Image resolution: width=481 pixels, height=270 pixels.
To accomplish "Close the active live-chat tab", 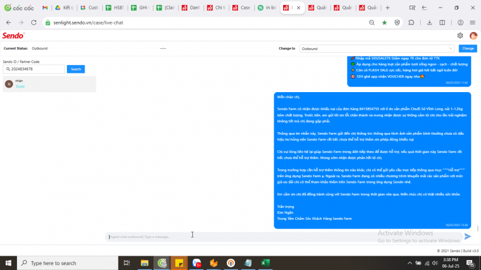I will (x=299, y=8).
